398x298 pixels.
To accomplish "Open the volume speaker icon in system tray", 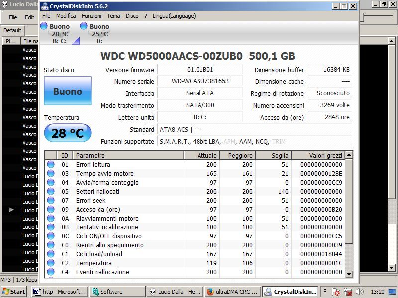I will point(359,292).
